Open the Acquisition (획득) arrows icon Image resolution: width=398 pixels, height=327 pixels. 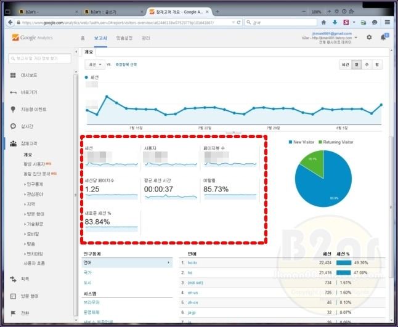[13, 279]
